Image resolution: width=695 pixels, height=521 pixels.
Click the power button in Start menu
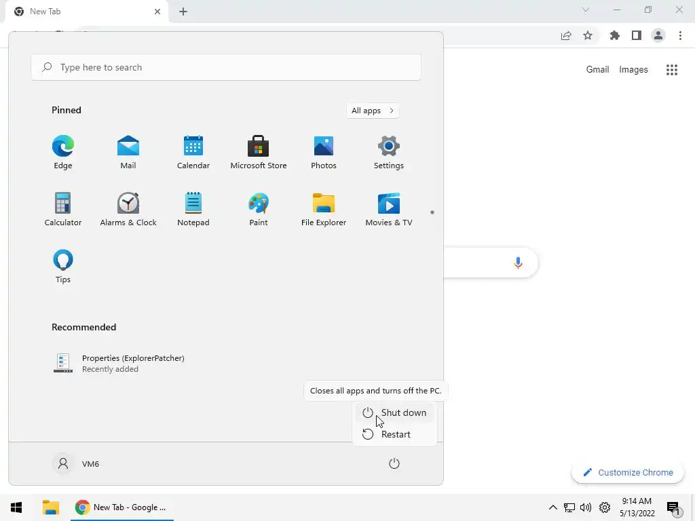pos(394,464)
